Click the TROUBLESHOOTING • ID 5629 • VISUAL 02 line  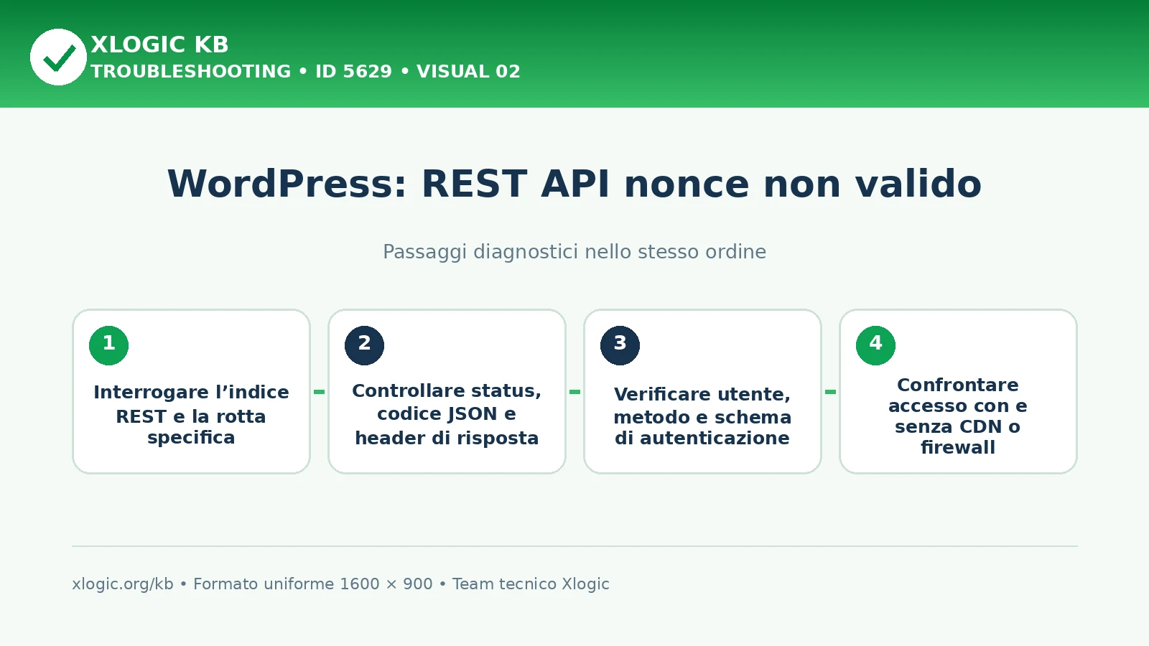click(305, 72)
